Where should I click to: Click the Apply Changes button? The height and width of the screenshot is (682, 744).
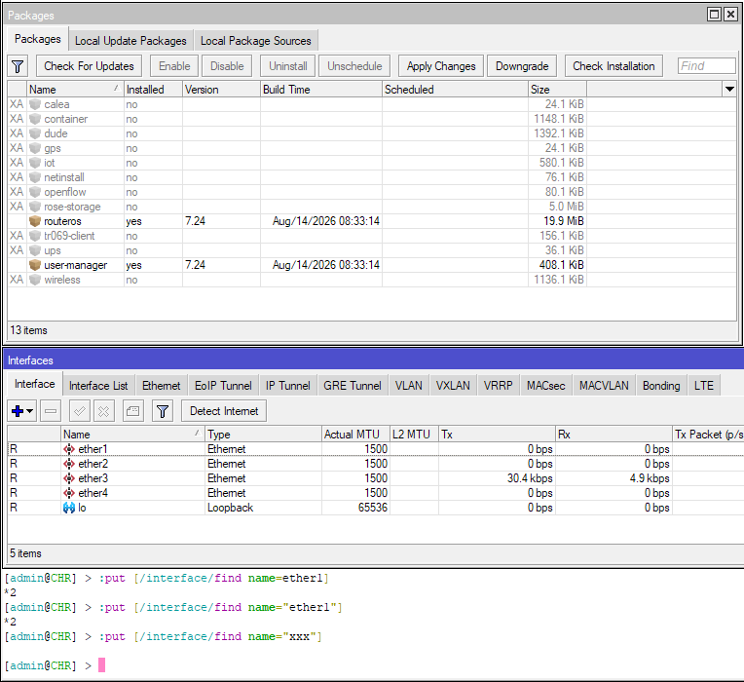coord(441,66)
